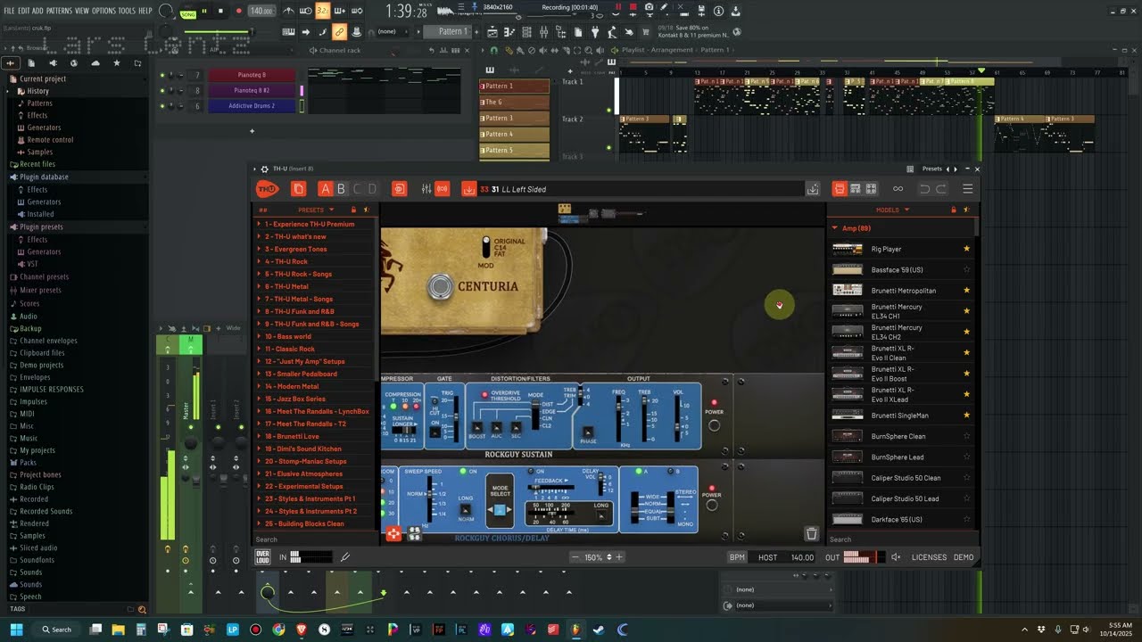Open VIEW menu
This screenshot has height=642, width=1142.
pos(82,11)
